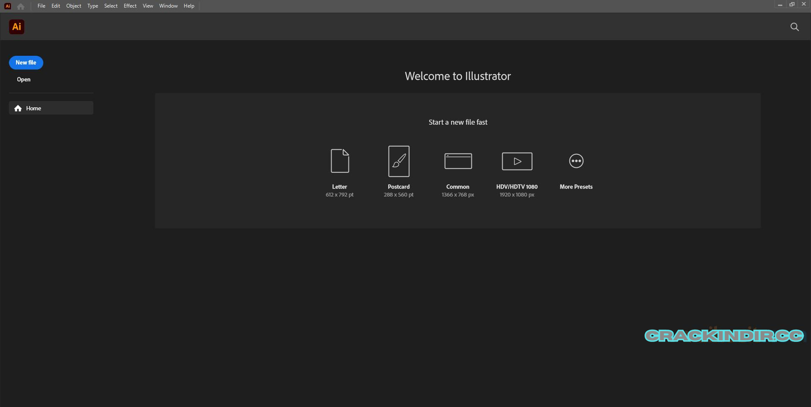Click the Common preset label
Screen dimensions: 811x407
pyautogui.click(x=458, y=187)
